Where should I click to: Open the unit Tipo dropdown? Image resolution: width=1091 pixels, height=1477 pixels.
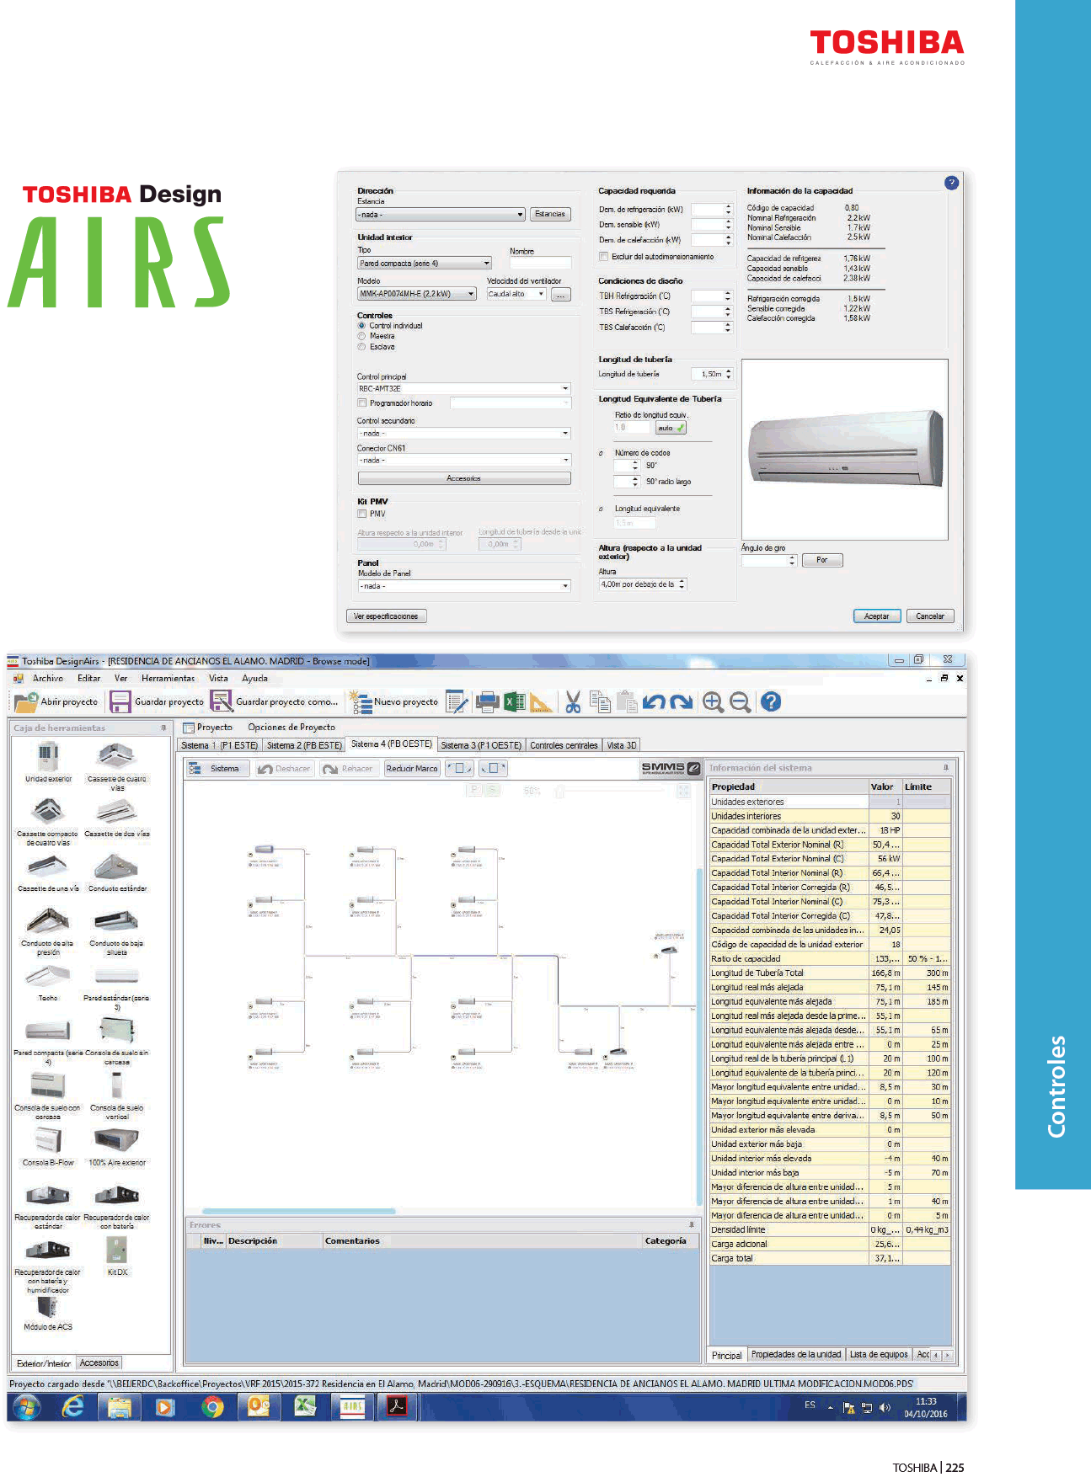click(425, 264)
